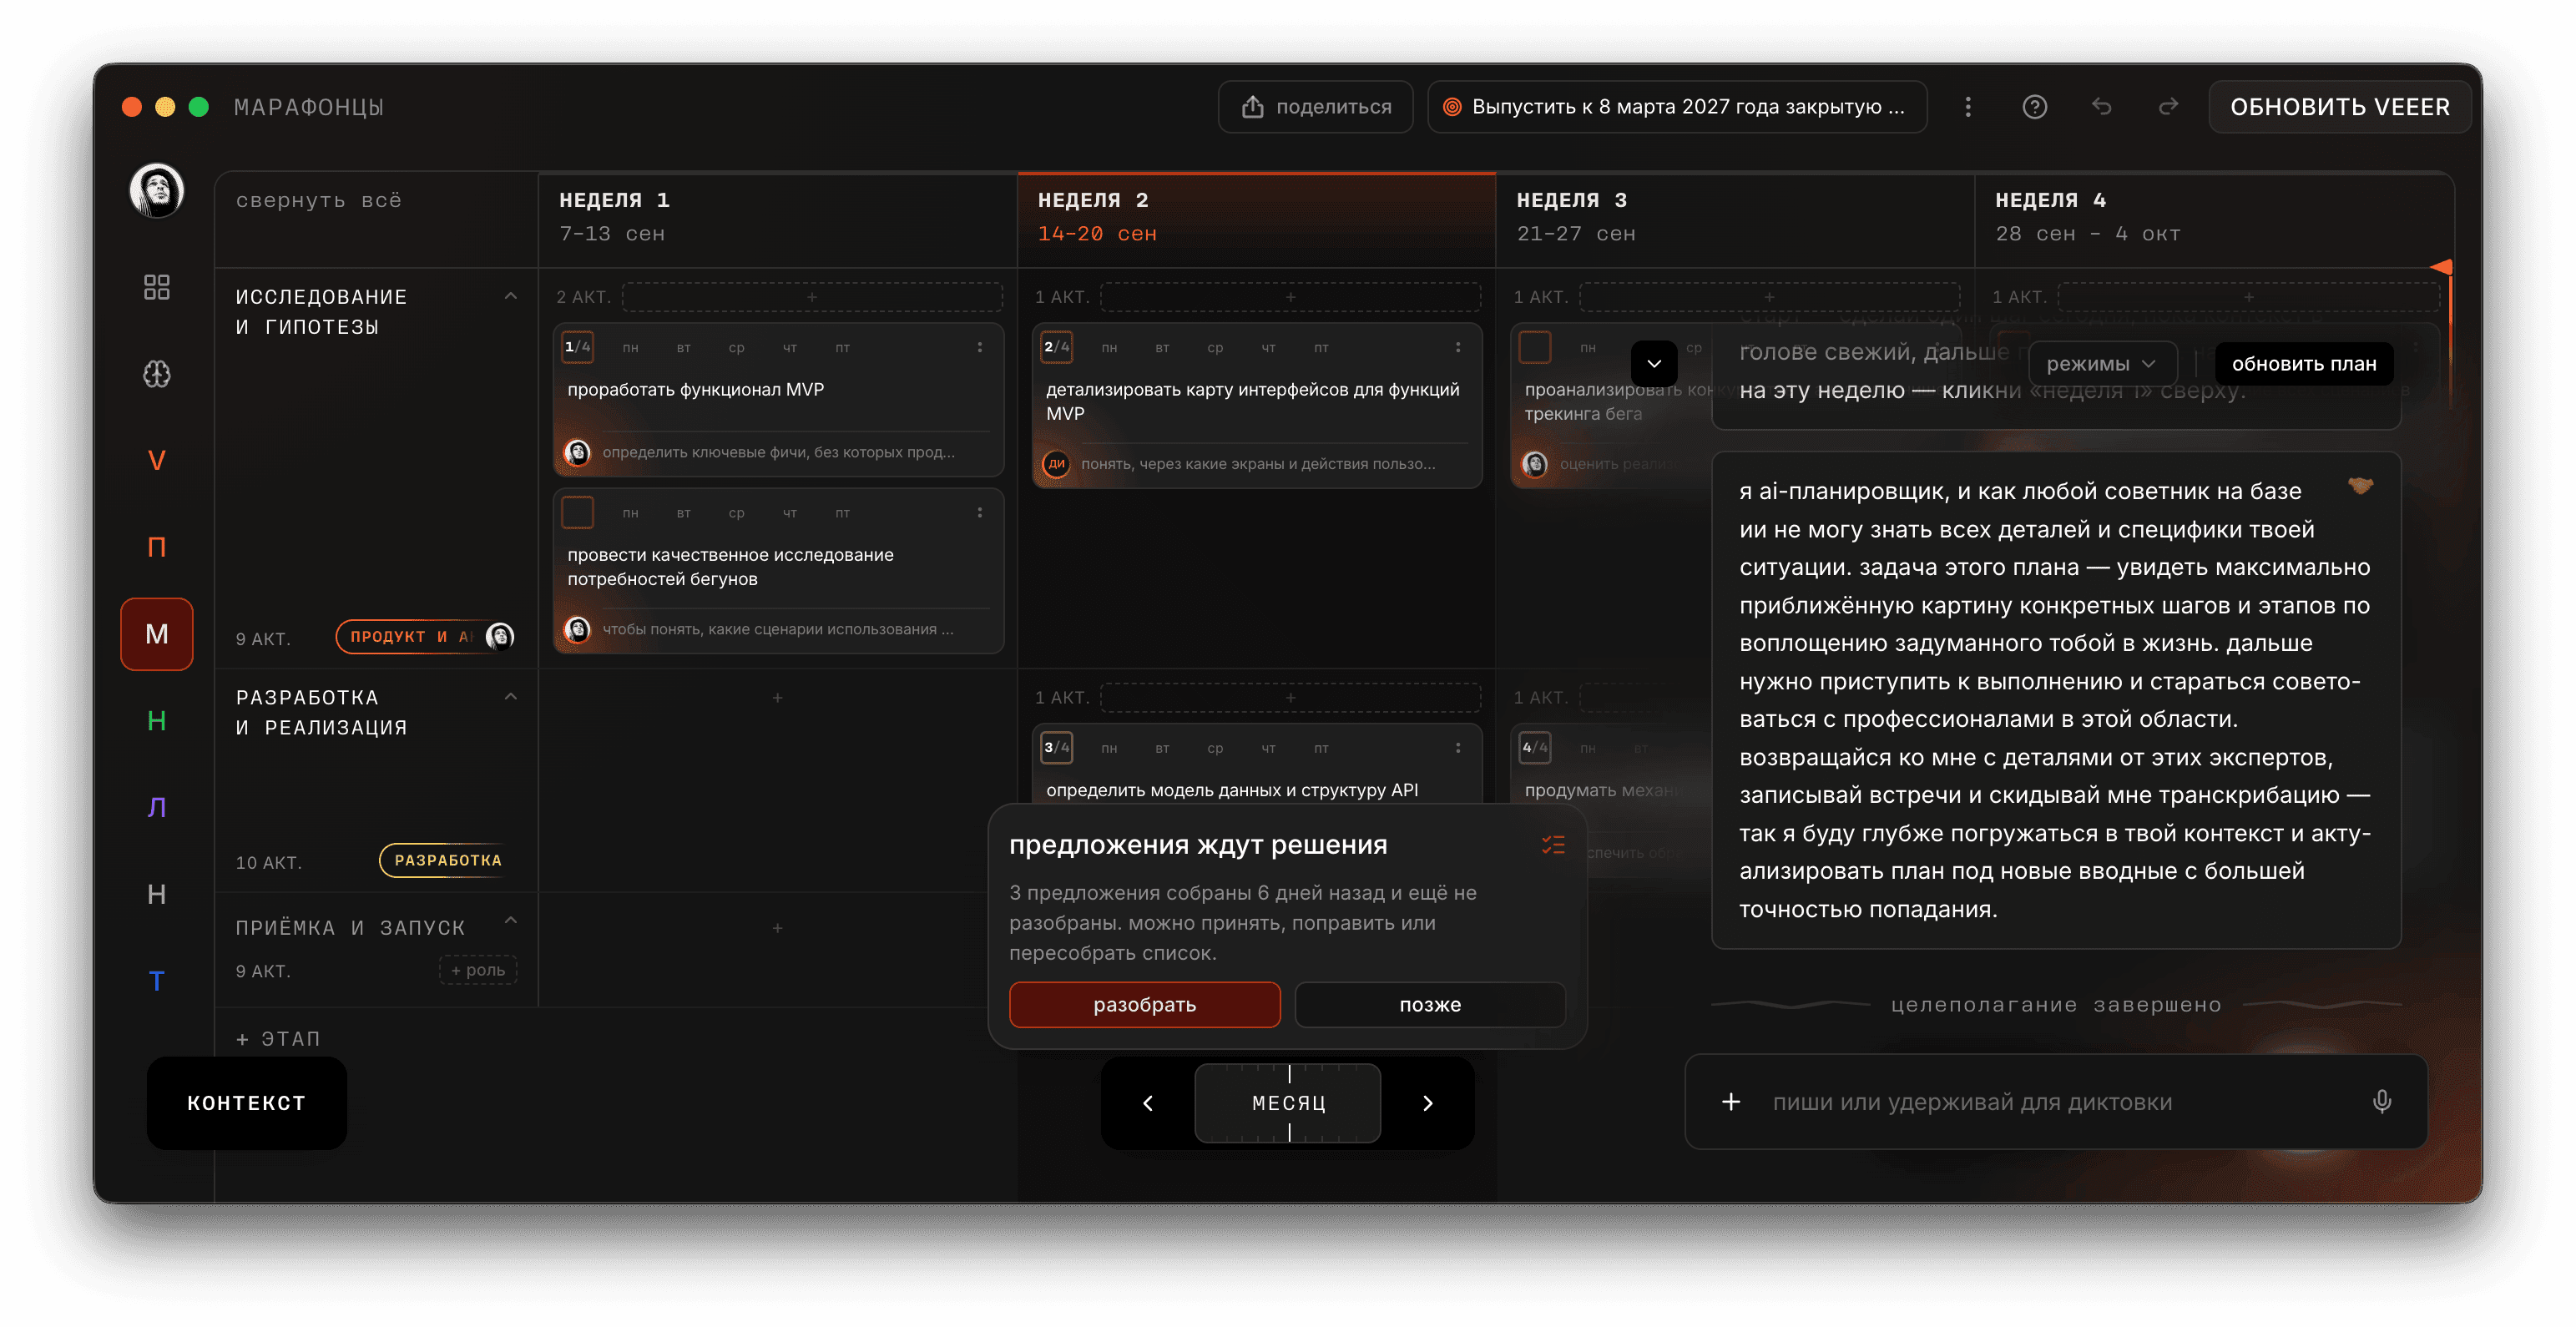The width and height of the screenshot is (2576, 1327).
Task: Click the МЕСЯЦ timescale dial
Action: coord(1288,1103)
